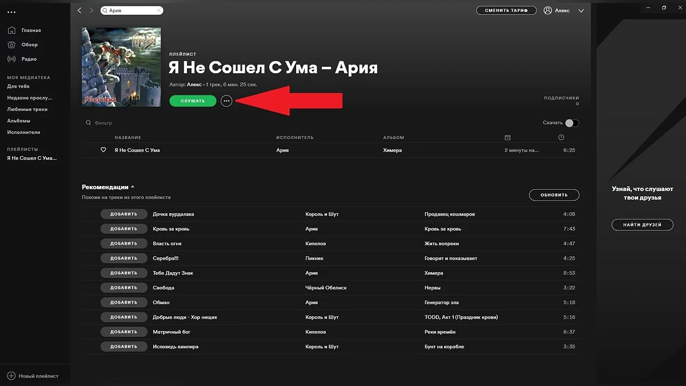686x386 pixels.
Task: Open artist Пикник in recommendations
Action: 316,258
